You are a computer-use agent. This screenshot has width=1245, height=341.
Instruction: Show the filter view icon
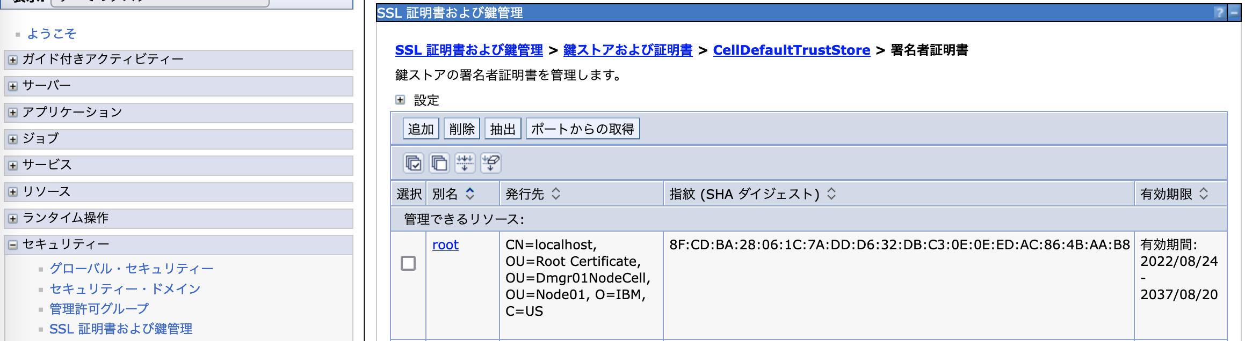(465, 163)
